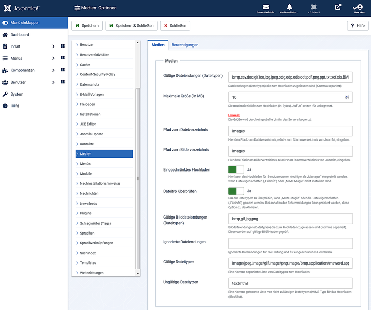Adjust Maximale Größe number stepper

coord(347,97)
